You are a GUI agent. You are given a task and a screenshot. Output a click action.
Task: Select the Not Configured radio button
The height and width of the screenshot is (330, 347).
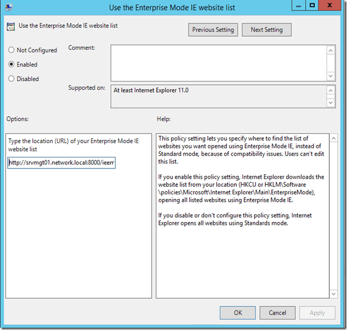pyautogui.click(x=11, y=51)
